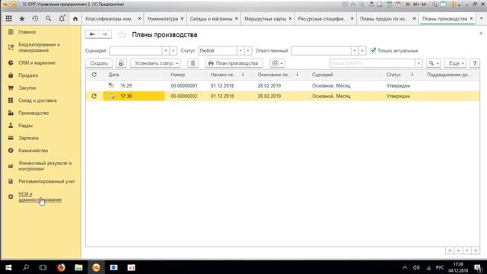Click refresh icon in table header
This screenshot has height=274, width=487.
94,75
